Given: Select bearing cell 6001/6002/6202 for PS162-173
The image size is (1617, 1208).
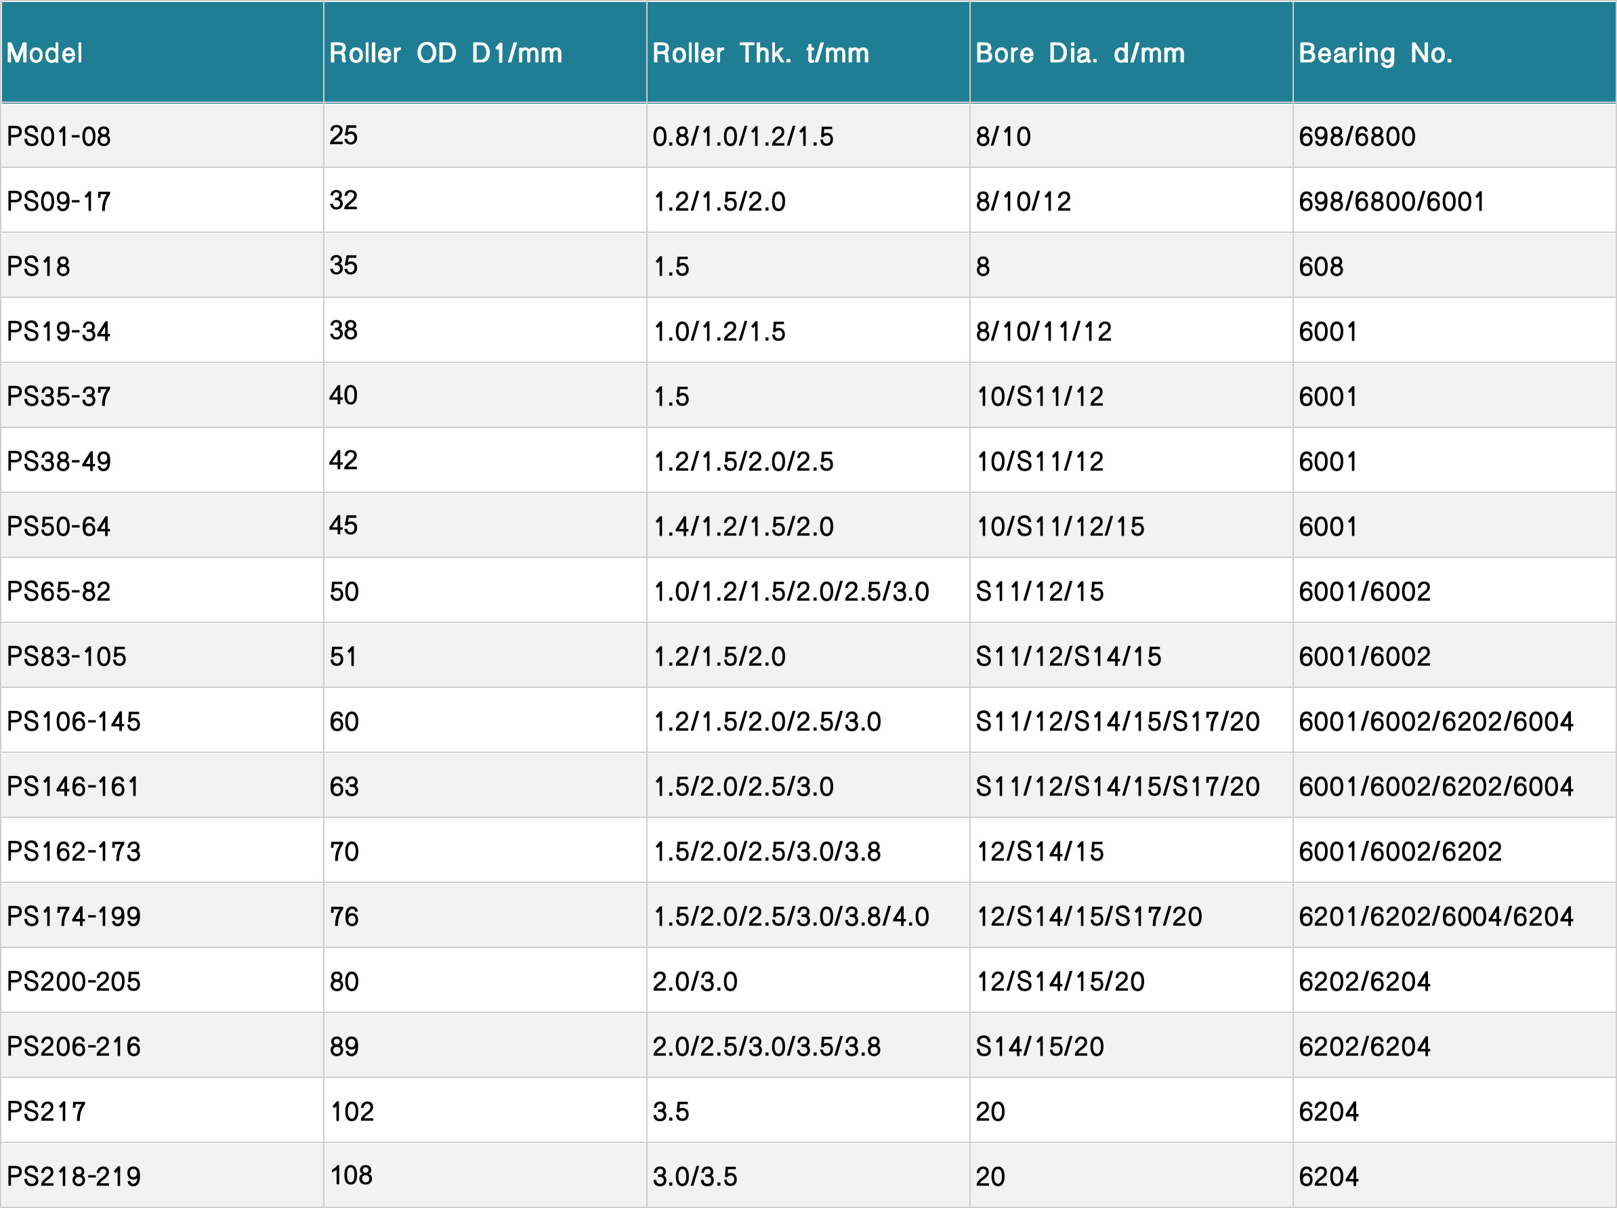Looking at the screenshot, I should click(1399, 852).
